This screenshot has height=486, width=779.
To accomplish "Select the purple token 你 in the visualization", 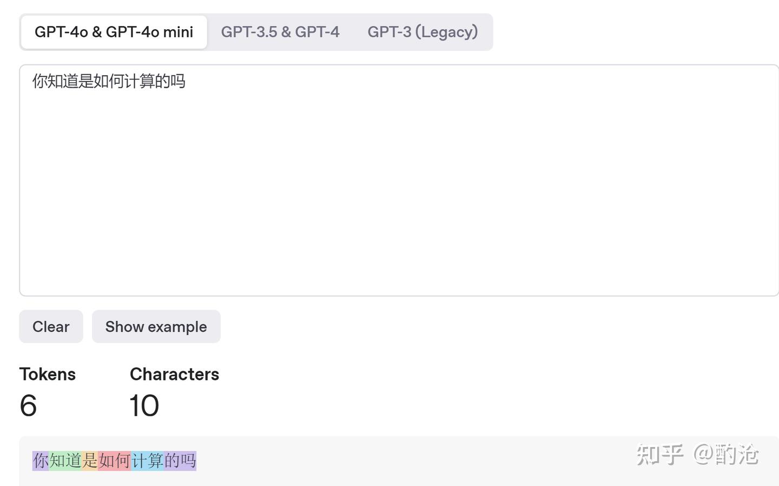I will click(40, 461).
